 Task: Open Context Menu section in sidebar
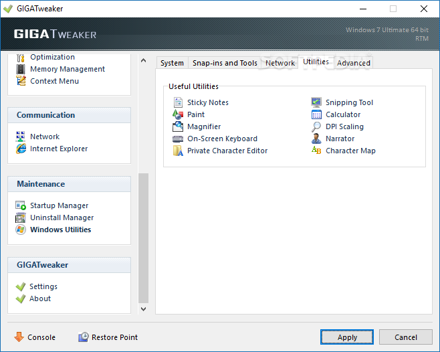(54, 81)
